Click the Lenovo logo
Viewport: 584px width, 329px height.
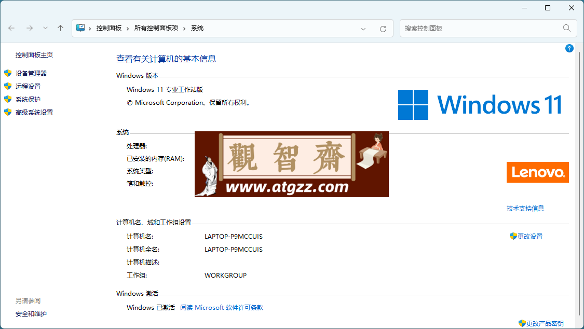point(537,172)
